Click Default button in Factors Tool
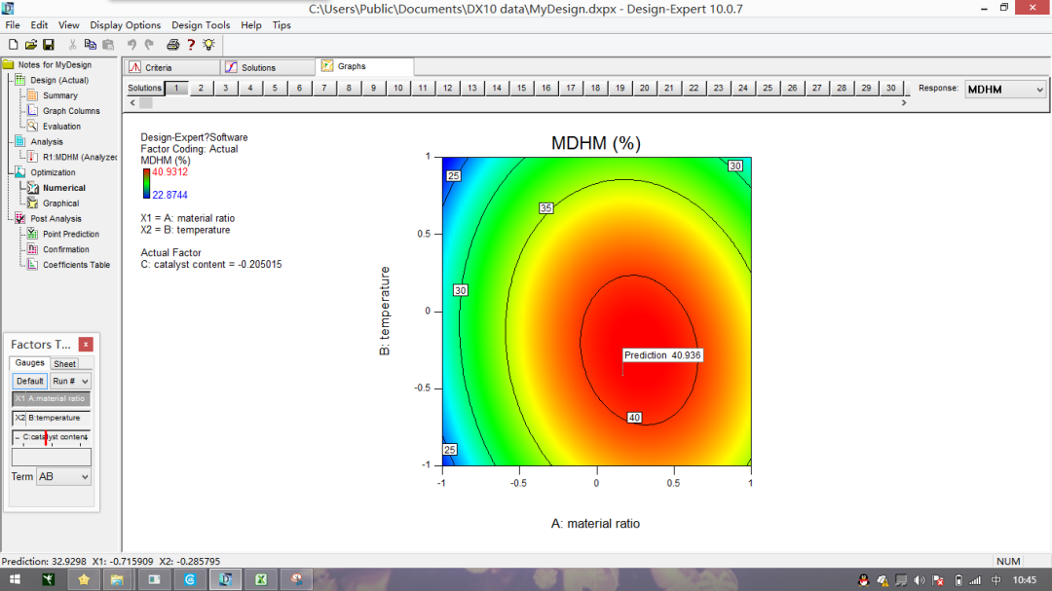Viewport: 1052px width, 591px height. [29, 381]
